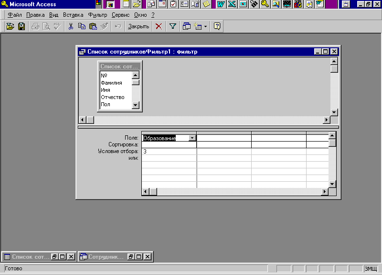Click the Закрыть toolbar button

click(x=138, y=26)
